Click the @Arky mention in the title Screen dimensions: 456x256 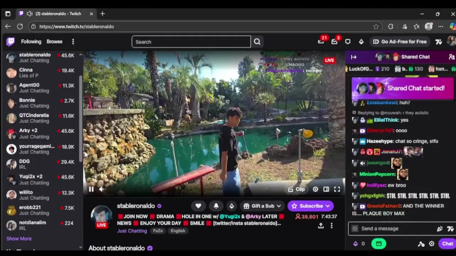click(x=253, y=216)
